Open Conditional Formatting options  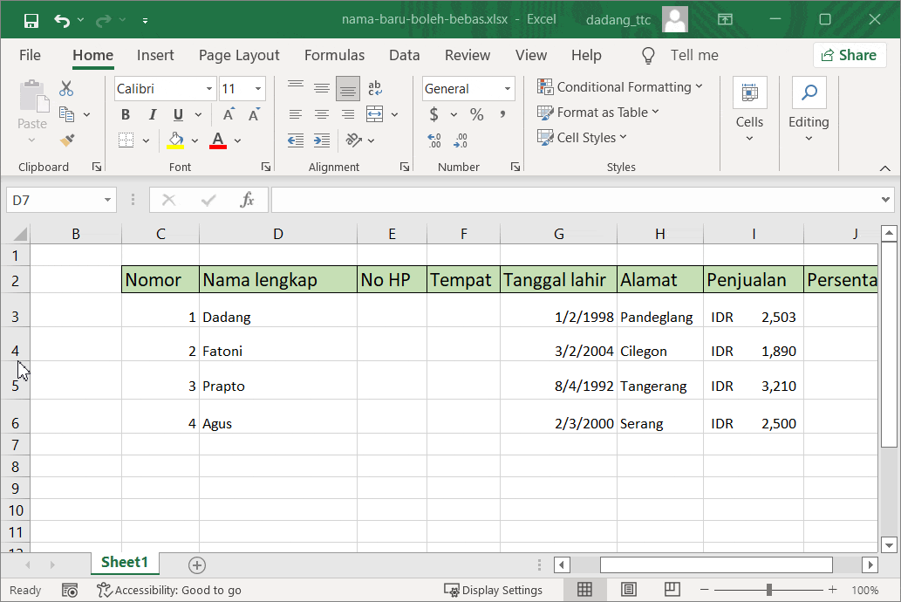(621, 87)
